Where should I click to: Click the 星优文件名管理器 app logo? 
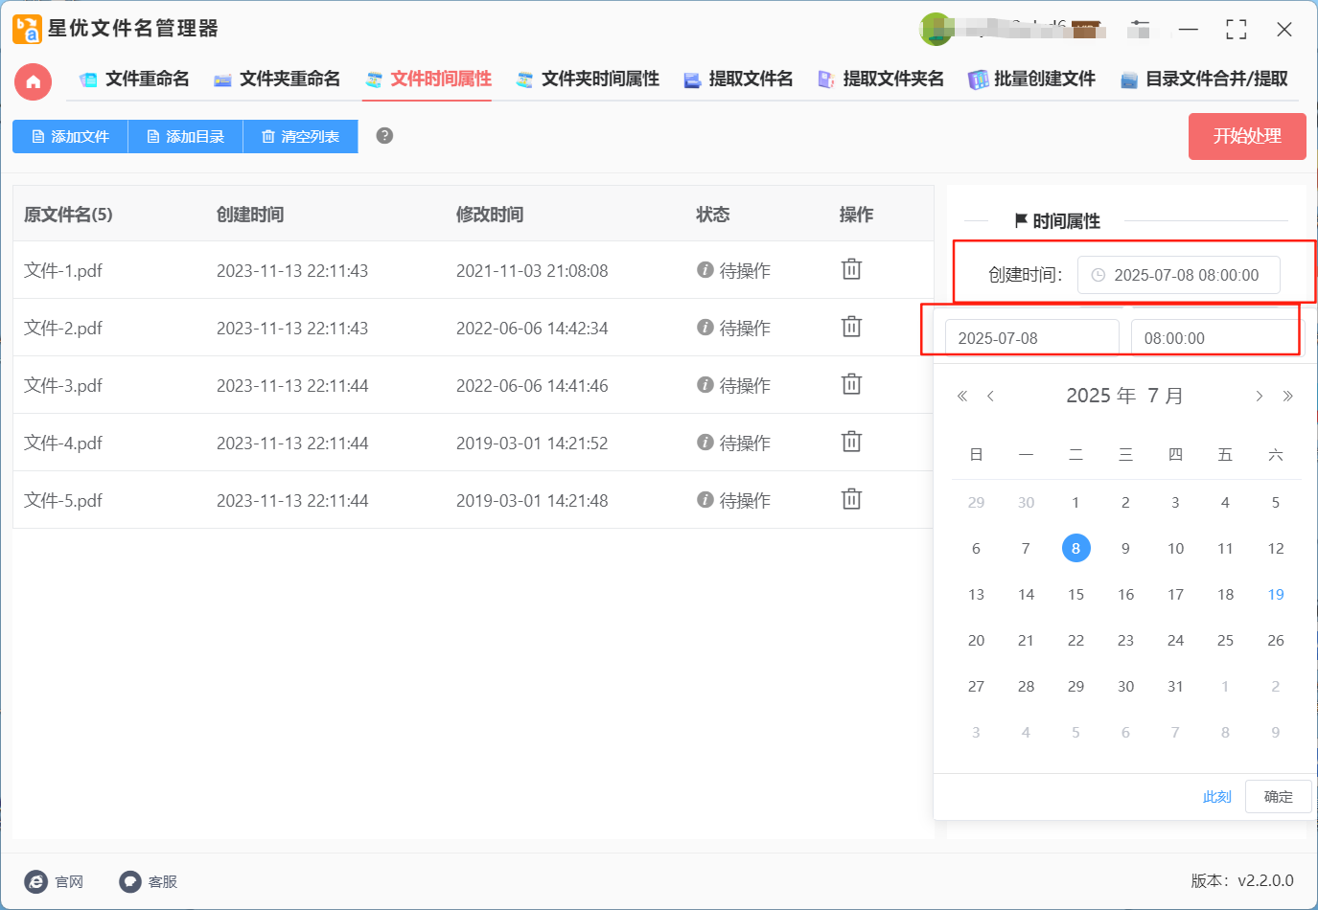[27, 29]
